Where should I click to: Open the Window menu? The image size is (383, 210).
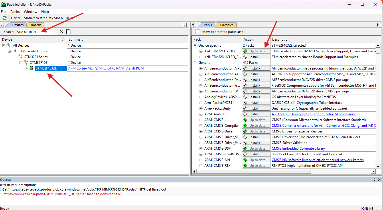(x=30, y=12)
